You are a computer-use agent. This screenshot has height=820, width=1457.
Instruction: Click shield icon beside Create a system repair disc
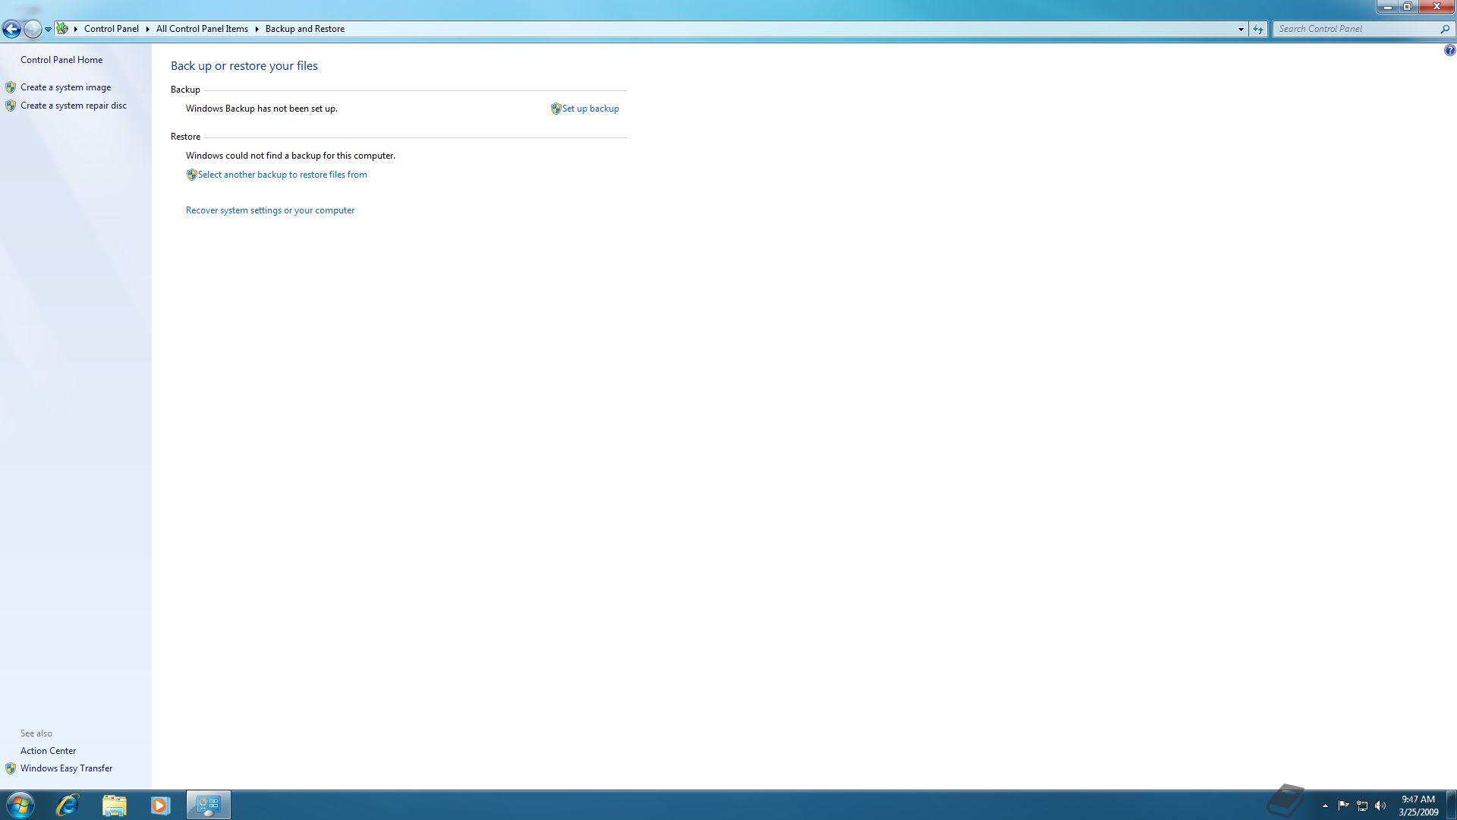coord(11,106)
